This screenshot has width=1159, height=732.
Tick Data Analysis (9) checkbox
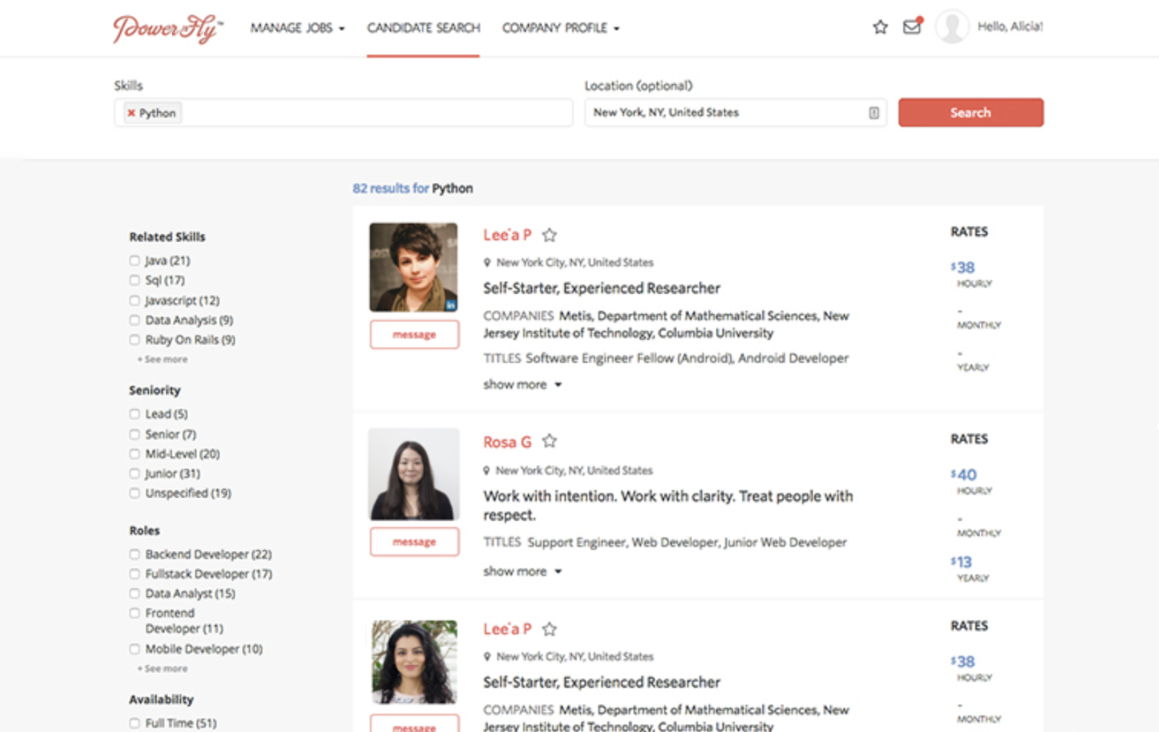point(134,319)
